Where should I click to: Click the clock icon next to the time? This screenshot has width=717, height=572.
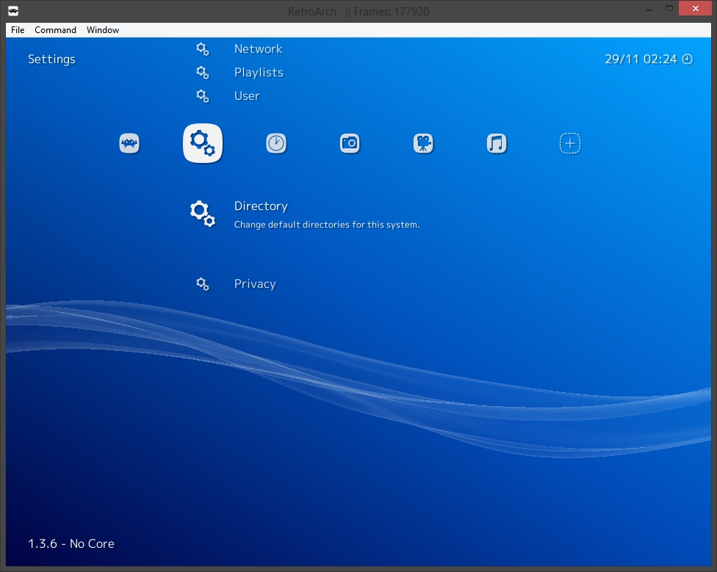688,59
